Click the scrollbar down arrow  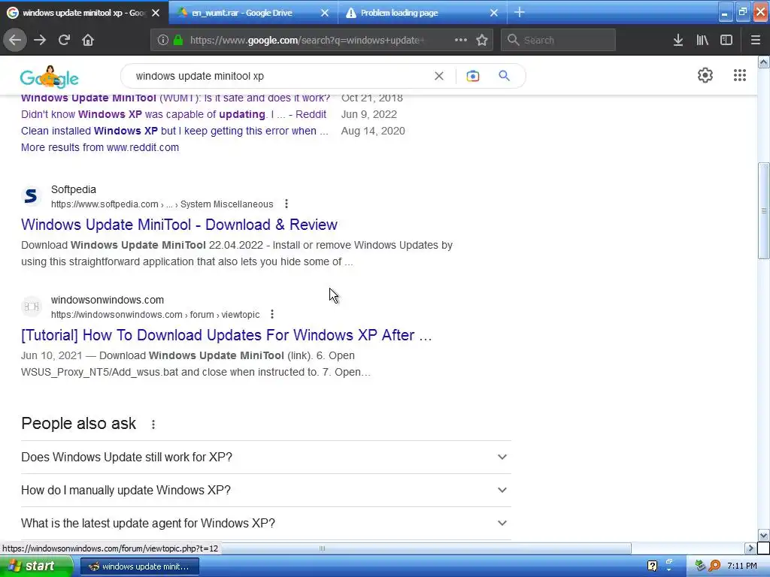(764, 535)
